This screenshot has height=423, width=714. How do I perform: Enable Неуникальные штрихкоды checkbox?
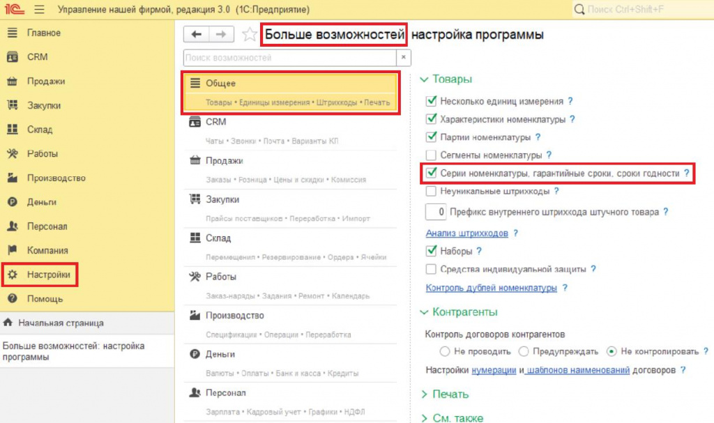click(431, 191)
